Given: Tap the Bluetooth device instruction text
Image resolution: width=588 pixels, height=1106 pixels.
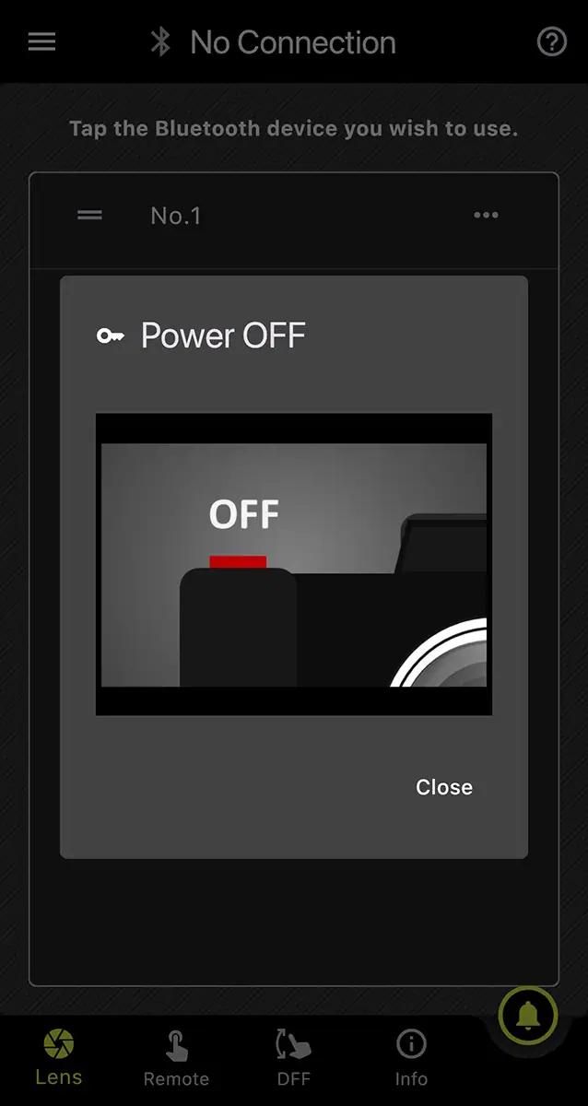Looking at the screenshot, I should coord(294,128).
